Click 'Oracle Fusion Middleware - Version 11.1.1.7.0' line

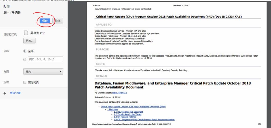pyautogui.click(x=120, y=36)
